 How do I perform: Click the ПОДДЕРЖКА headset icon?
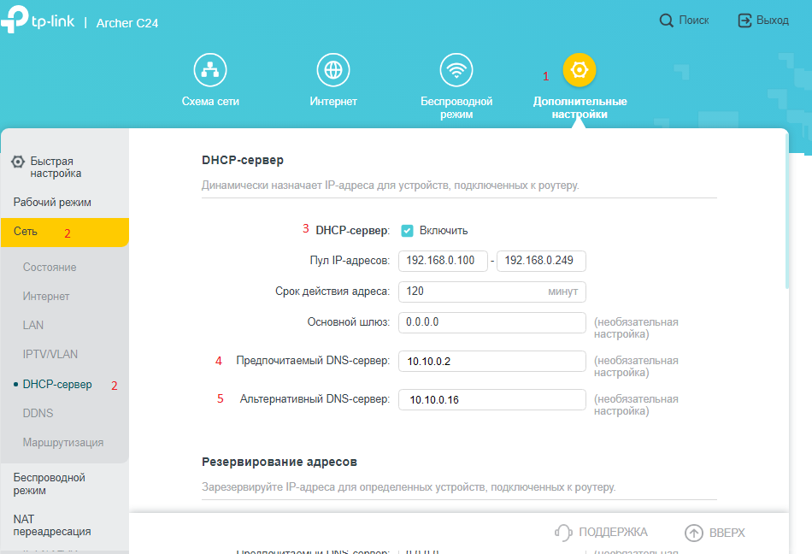pos(563,533)
